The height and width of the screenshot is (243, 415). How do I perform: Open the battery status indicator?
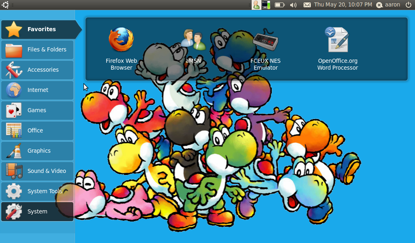click(280, 5)
